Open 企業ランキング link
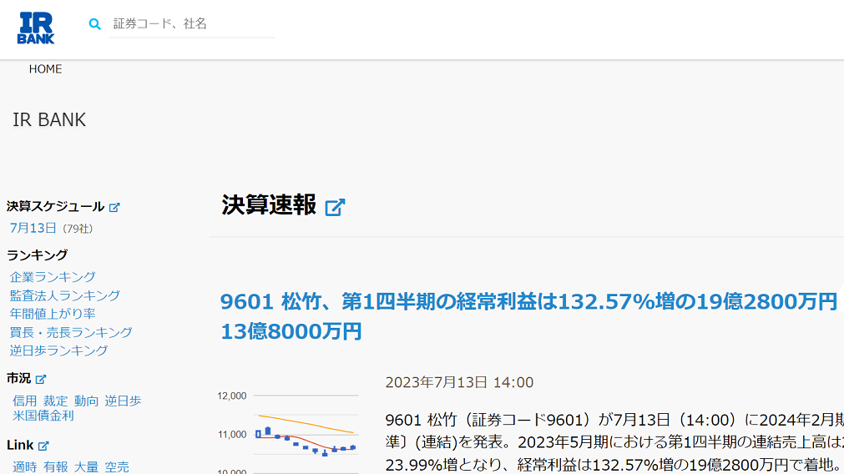 point(53,277)
